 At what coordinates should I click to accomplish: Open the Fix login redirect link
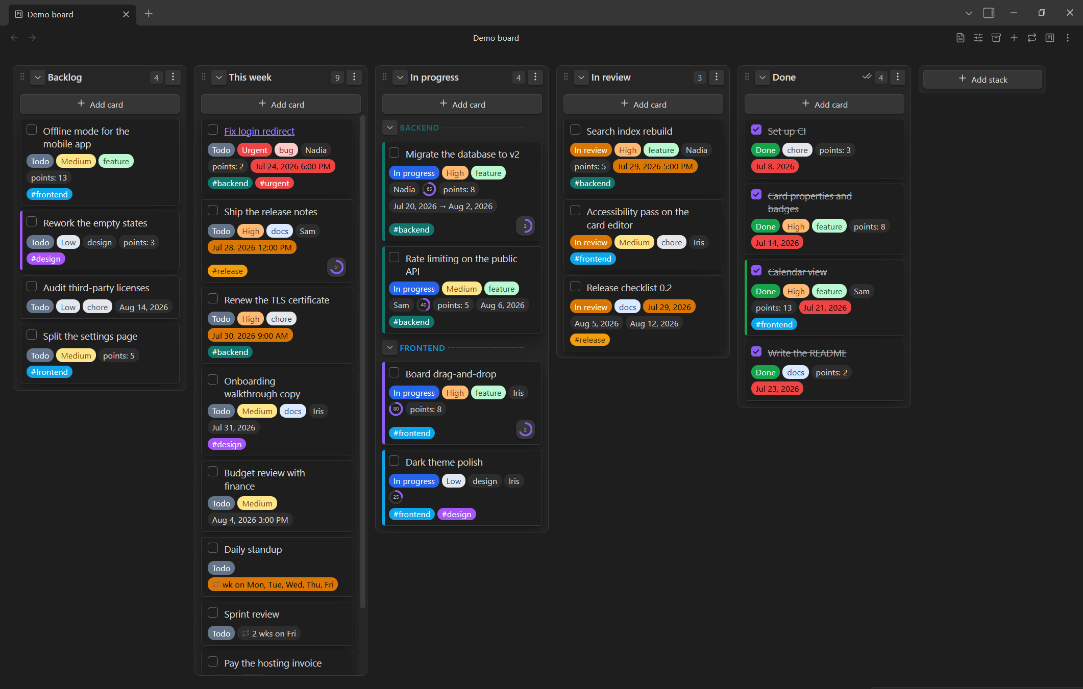pos(259,131)
